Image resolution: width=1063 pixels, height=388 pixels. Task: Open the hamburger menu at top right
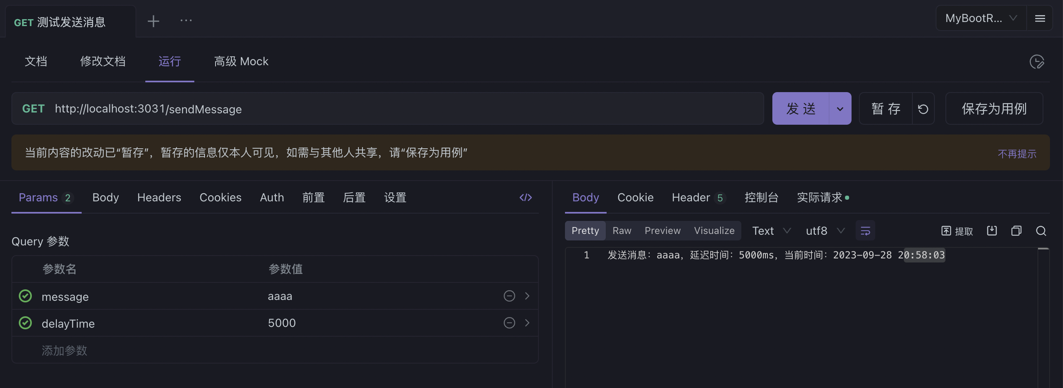(1040, 18)
